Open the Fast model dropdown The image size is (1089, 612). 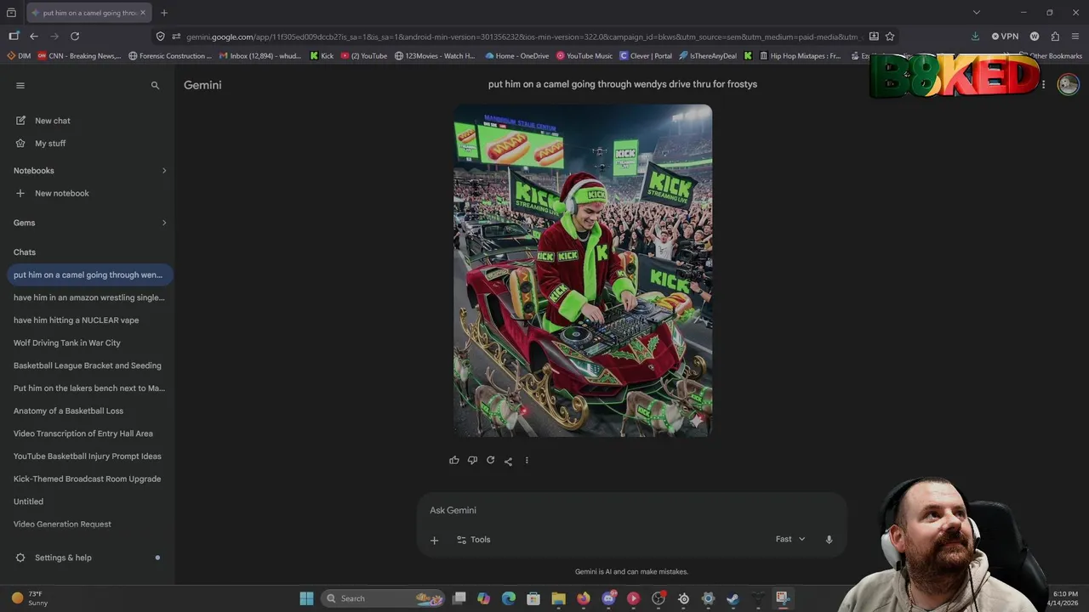click(790, 539)
